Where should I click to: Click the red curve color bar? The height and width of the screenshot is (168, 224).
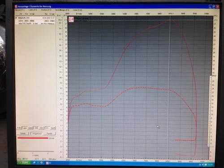tap(33, 138)
